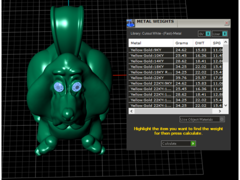Click the Metal Weights scale icon
Screen dimensions: 240x180
[130, 23]
